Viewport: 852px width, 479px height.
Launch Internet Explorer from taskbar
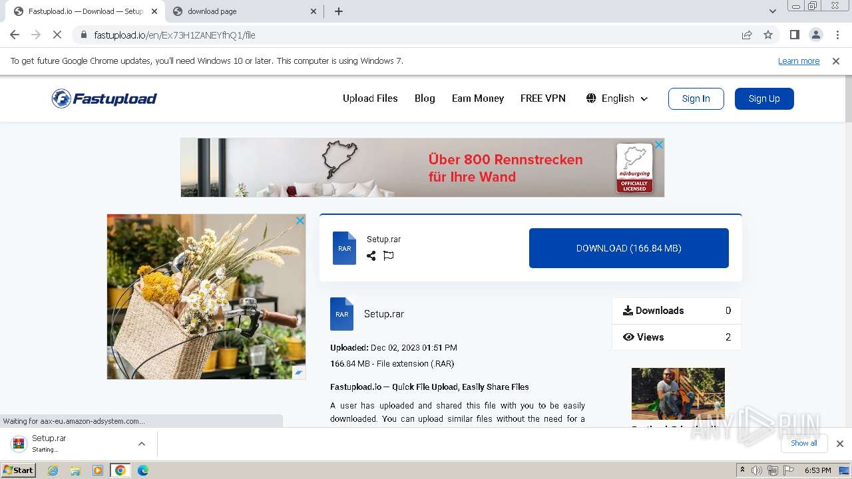click(53, 470)
